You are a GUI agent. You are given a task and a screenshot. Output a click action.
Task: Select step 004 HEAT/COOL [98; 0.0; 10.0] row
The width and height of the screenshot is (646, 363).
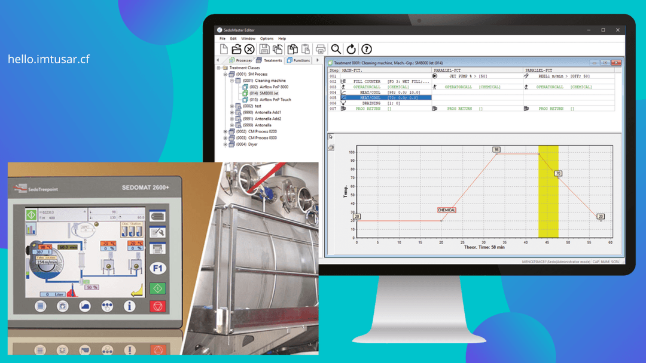[379, 93]
